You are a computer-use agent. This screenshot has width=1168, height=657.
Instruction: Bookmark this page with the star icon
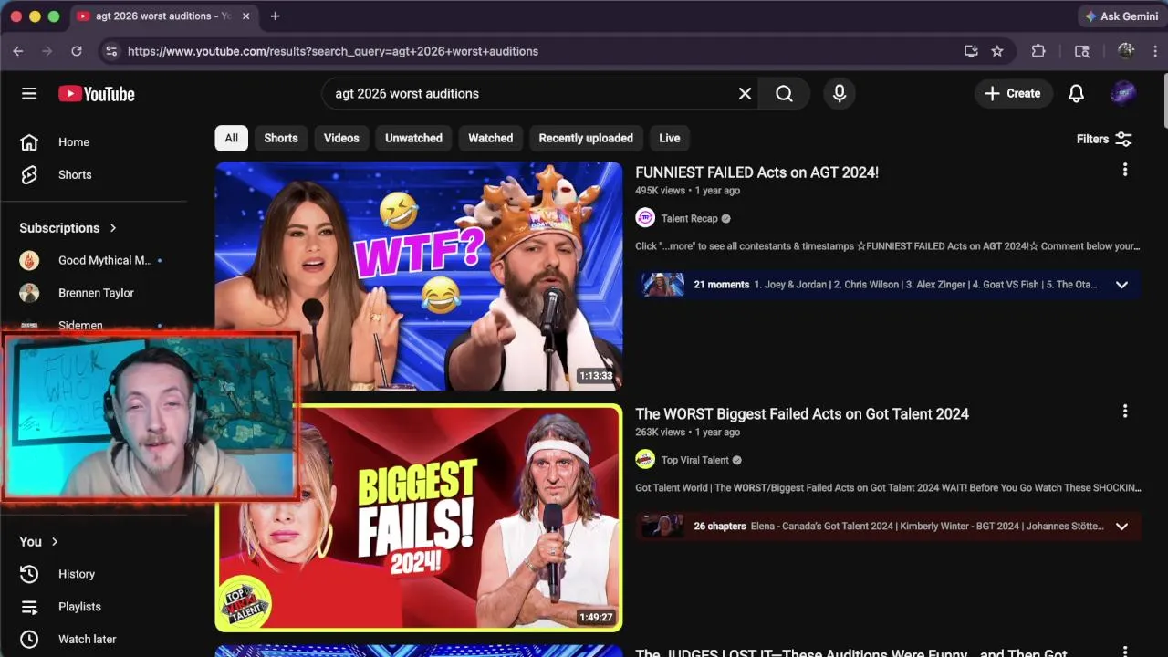pos(997,51)
